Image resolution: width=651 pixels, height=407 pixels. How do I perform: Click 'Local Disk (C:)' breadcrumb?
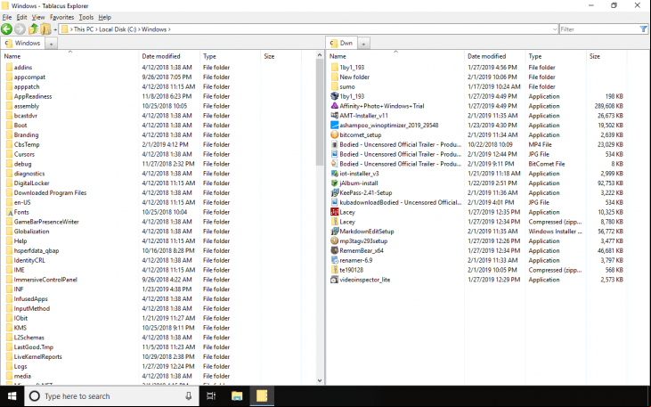click(x=118, y=29)
